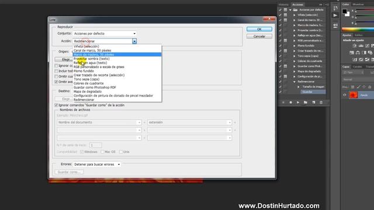Add a Black & White adjustment

364,52
